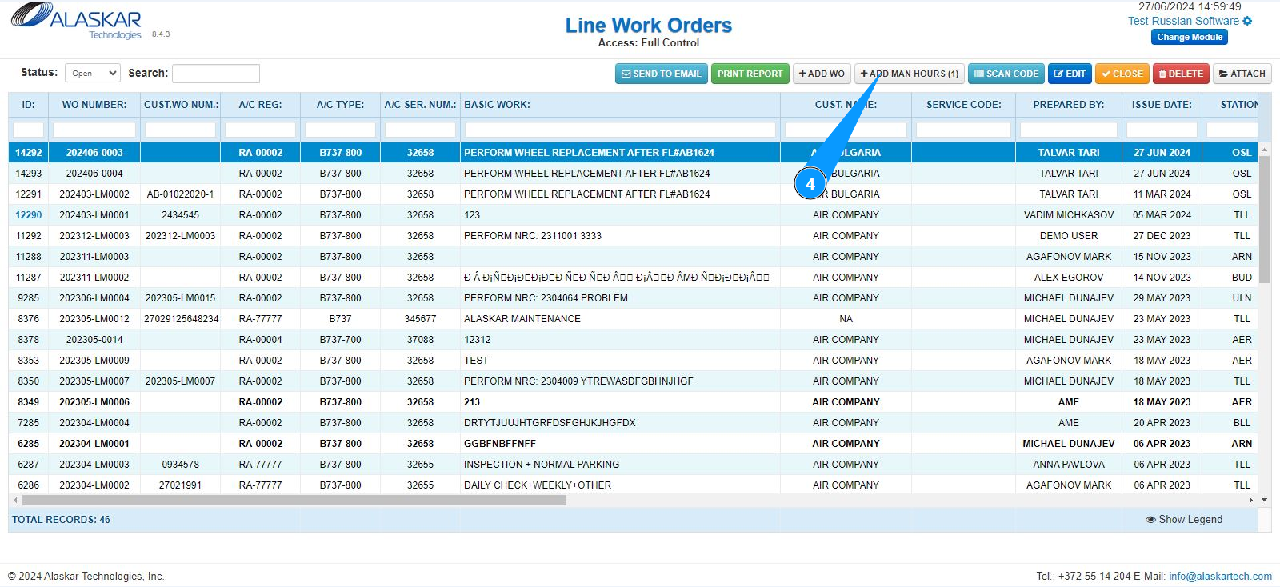This screenshot has height=587, width=1280.
Task: Select work order 202312-LM0003
Action: point(633,236)
